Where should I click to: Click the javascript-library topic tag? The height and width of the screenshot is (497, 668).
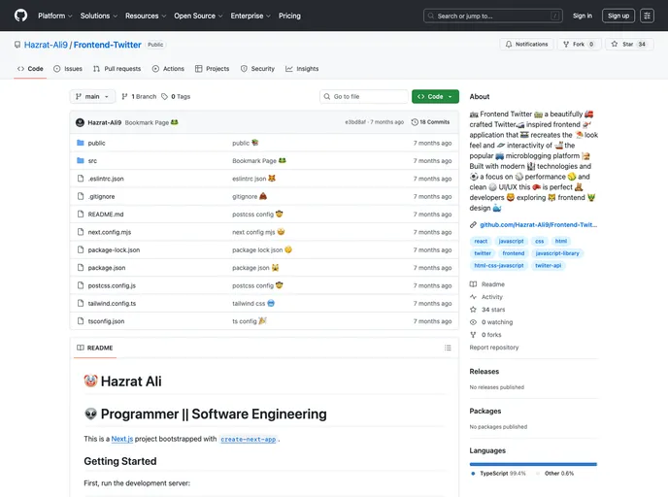tap(557, 253)
